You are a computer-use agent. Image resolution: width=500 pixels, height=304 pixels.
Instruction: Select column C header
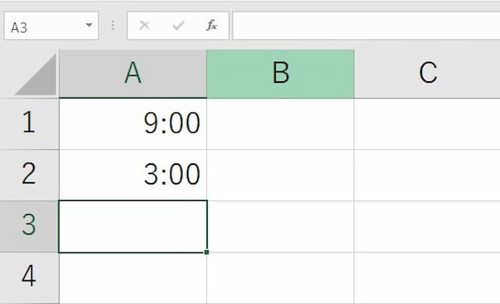pos(427,73)
